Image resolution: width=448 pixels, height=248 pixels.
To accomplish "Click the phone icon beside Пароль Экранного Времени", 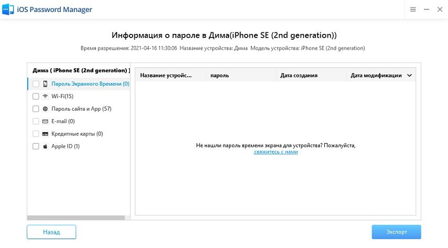I will 45,84.
